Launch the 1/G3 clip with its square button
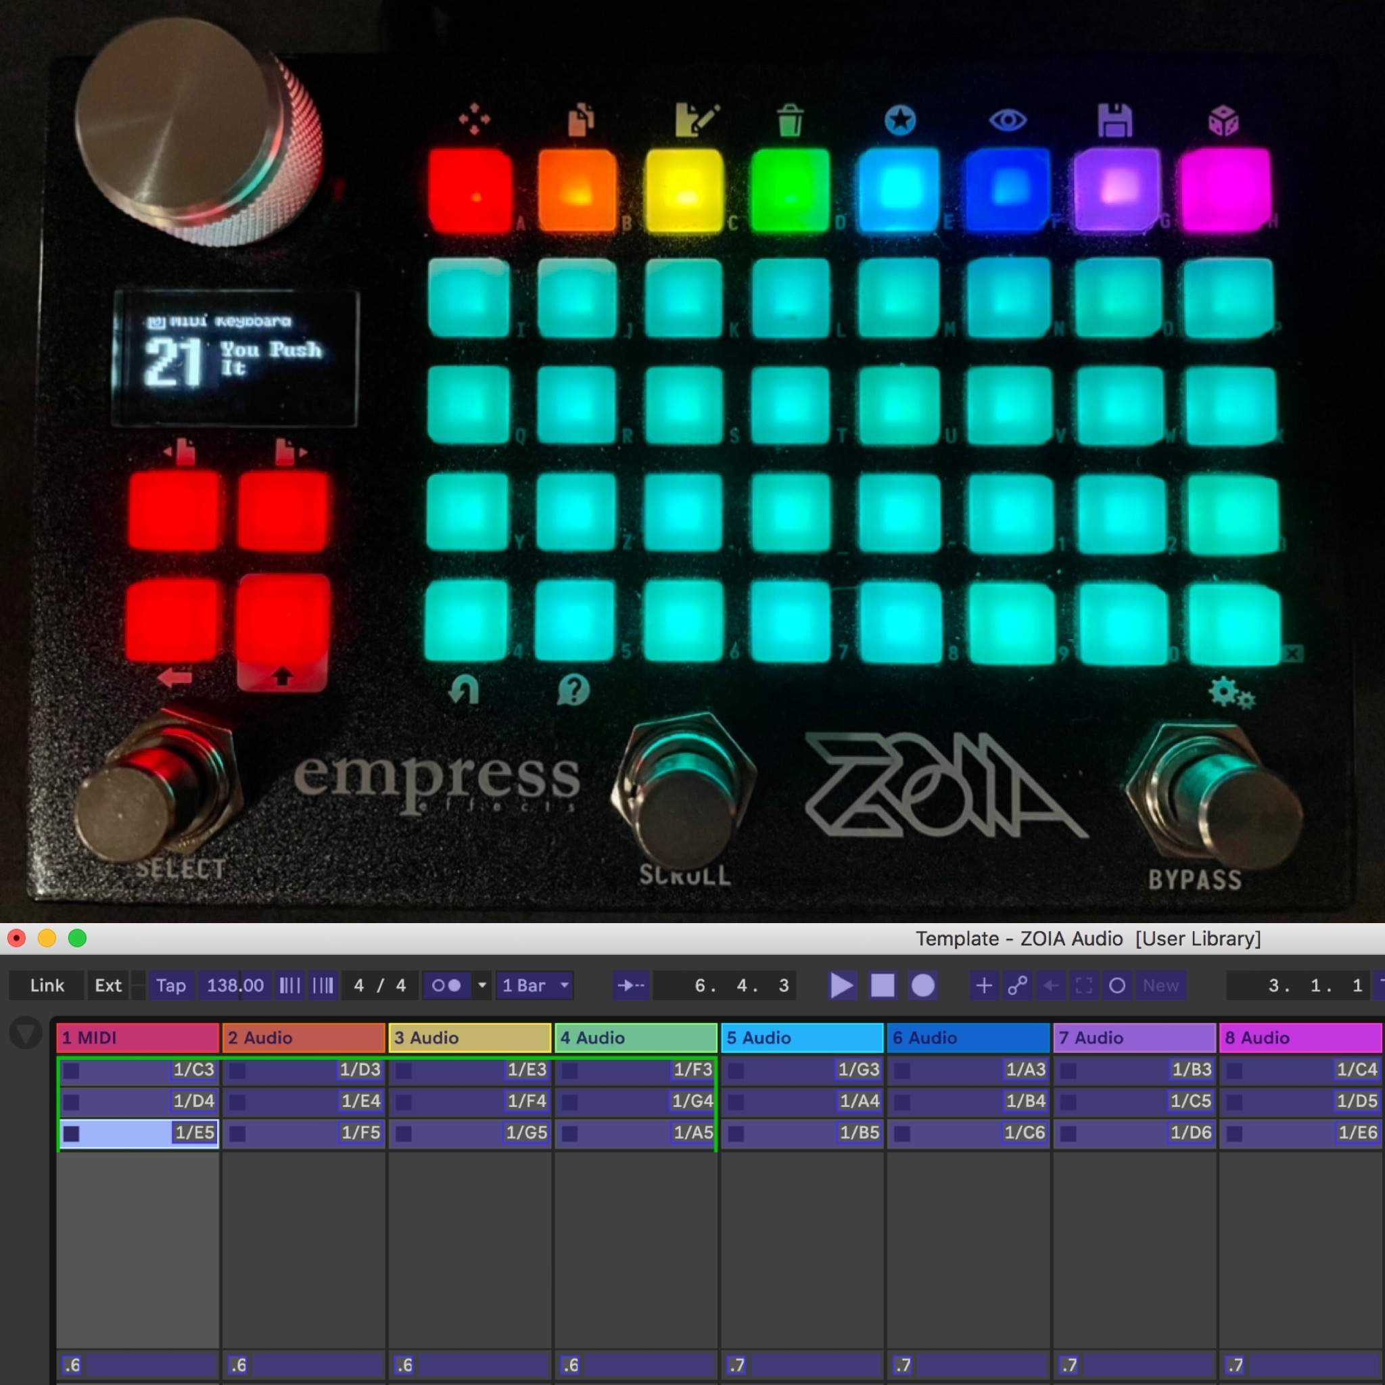This screenshot has width=1385, height=1385. 736,1071
